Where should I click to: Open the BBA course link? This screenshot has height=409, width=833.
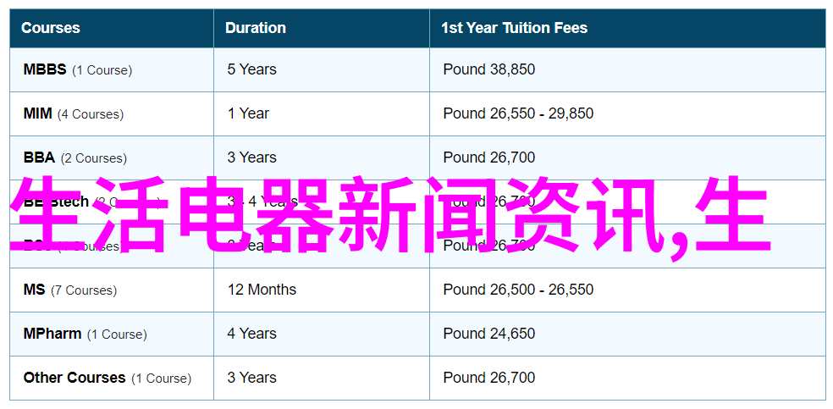39,158
